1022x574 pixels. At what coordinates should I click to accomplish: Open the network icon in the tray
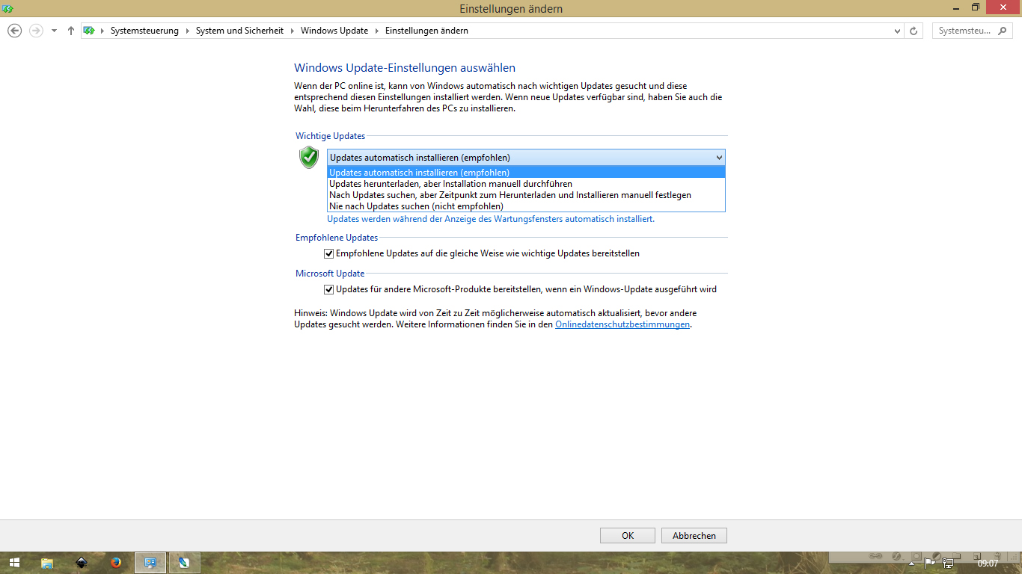pyautogui.click(x=948, y=563)
